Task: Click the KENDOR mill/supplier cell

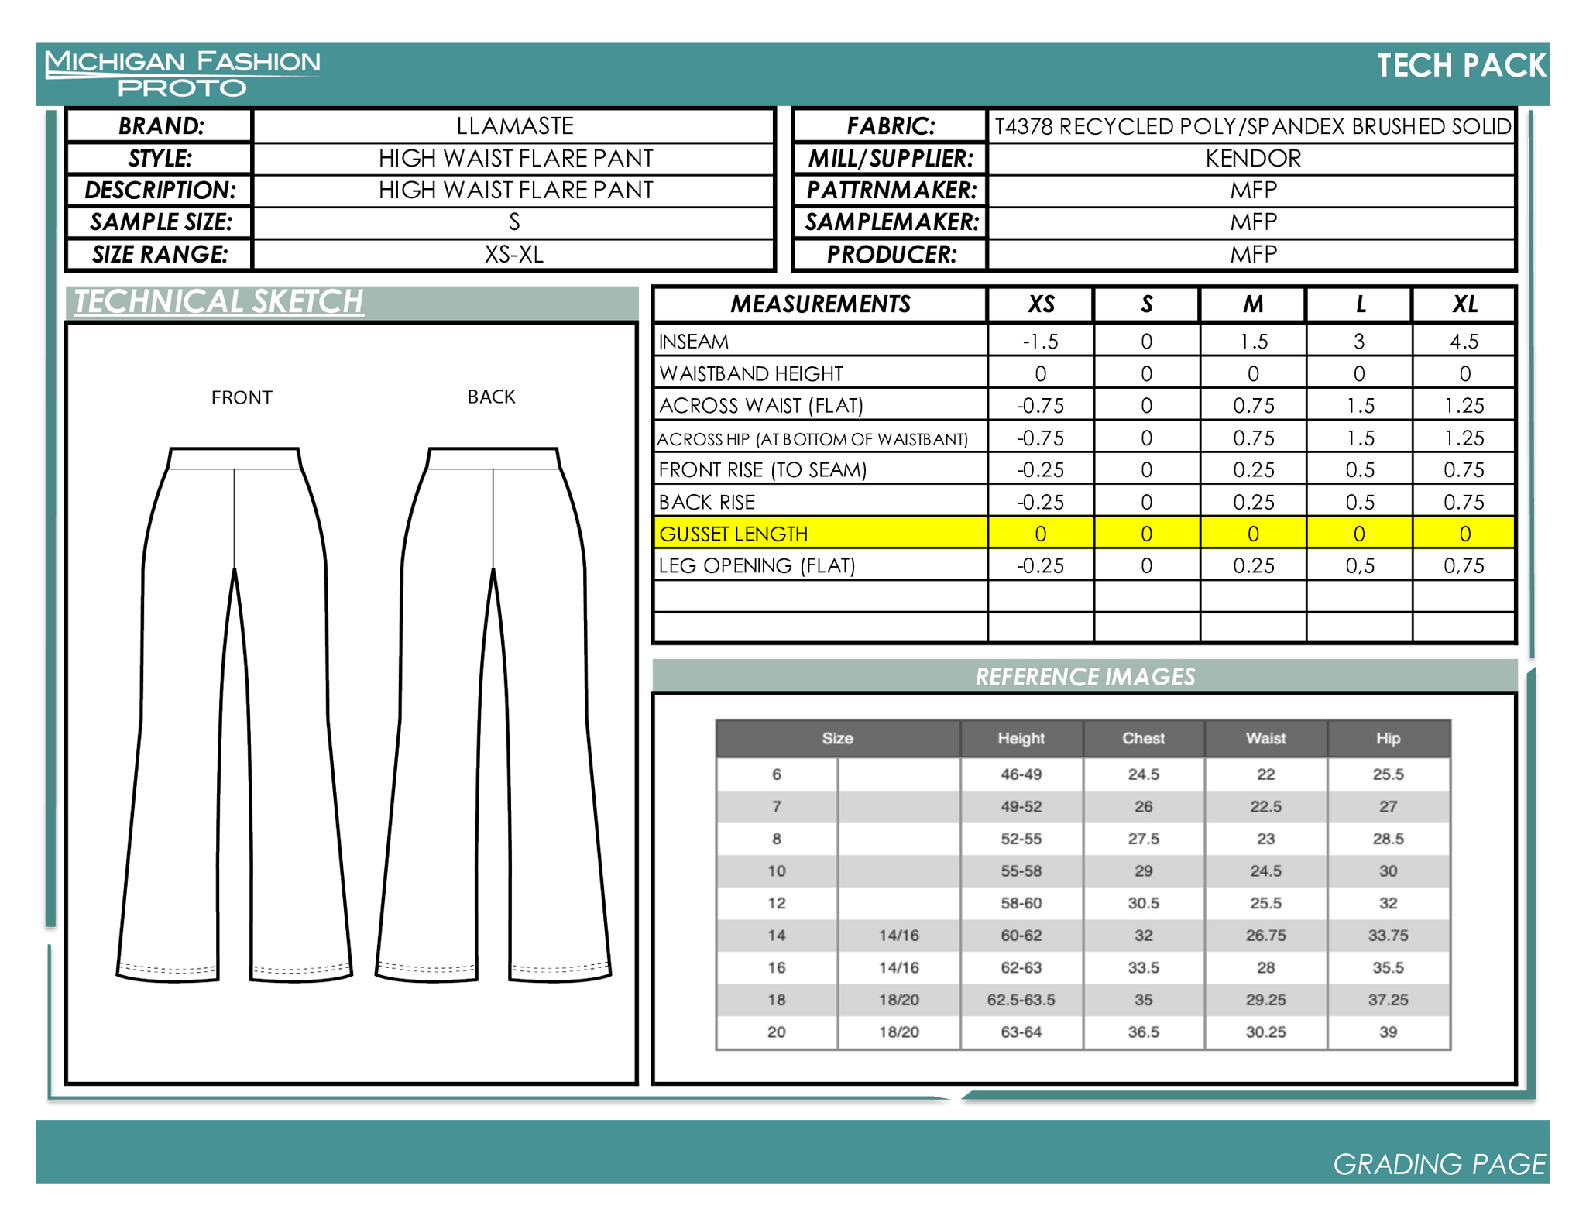Action: [x=1252, y=159]
